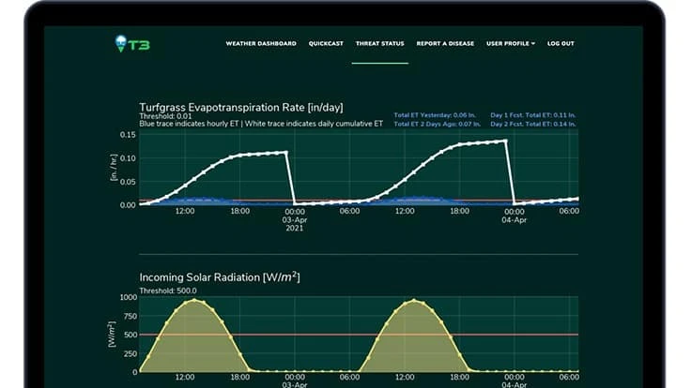The image size is (691, 388).
Task: Click the Log Out link
Action: click(x=560, y=43)
